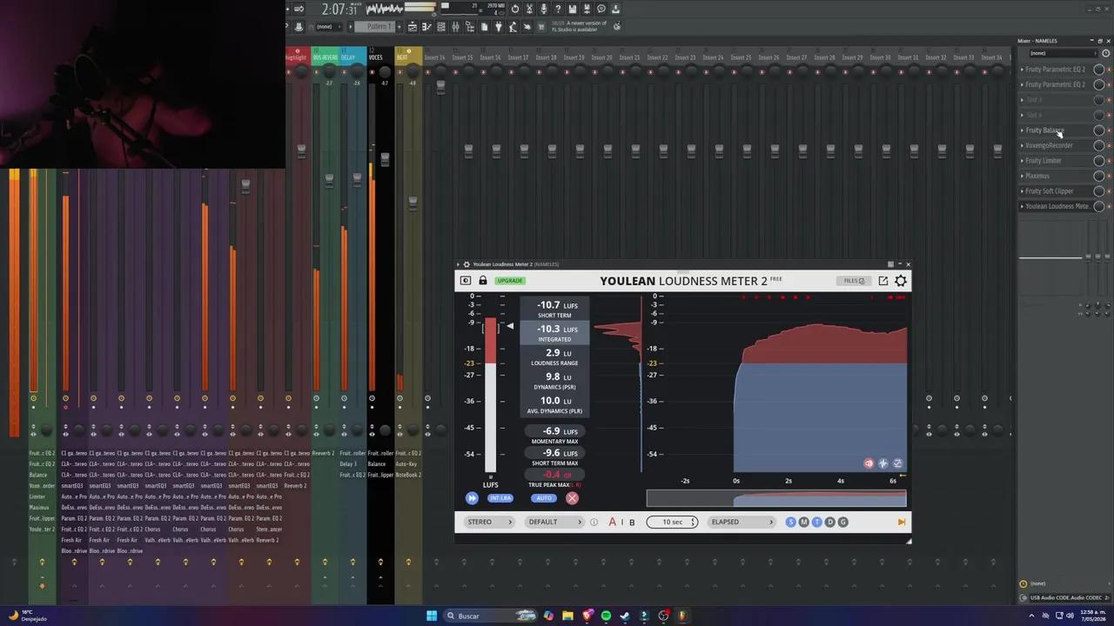Screen dimensions: 1114x626
Task: Click the chart icon on loudness graph
Action: point(898,463)
